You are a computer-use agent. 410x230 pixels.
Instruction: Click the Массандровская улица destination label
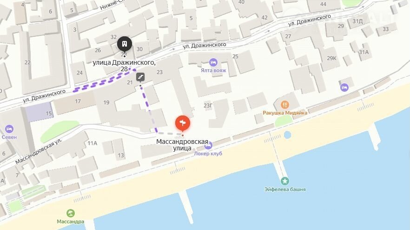[x=182, y=145]
